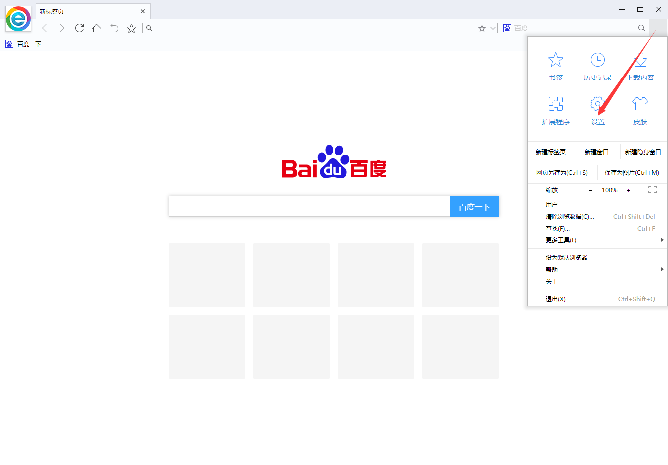This screenshot has height=465, width=668.
Task: Open settings with the 设置 gear icon
Action: click(597, 104)
